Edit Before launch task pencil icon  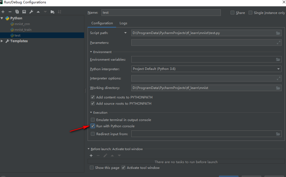(x=105, y=155)
